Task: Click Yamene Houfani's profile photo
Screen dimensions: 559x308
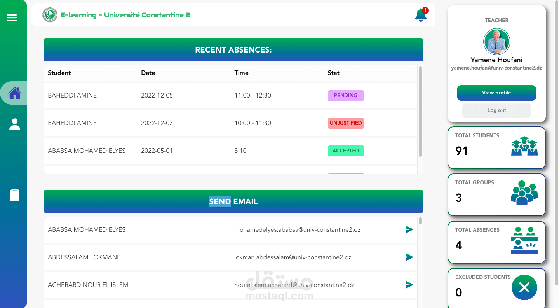Action: pyautogui.click(x=496, y=42)
